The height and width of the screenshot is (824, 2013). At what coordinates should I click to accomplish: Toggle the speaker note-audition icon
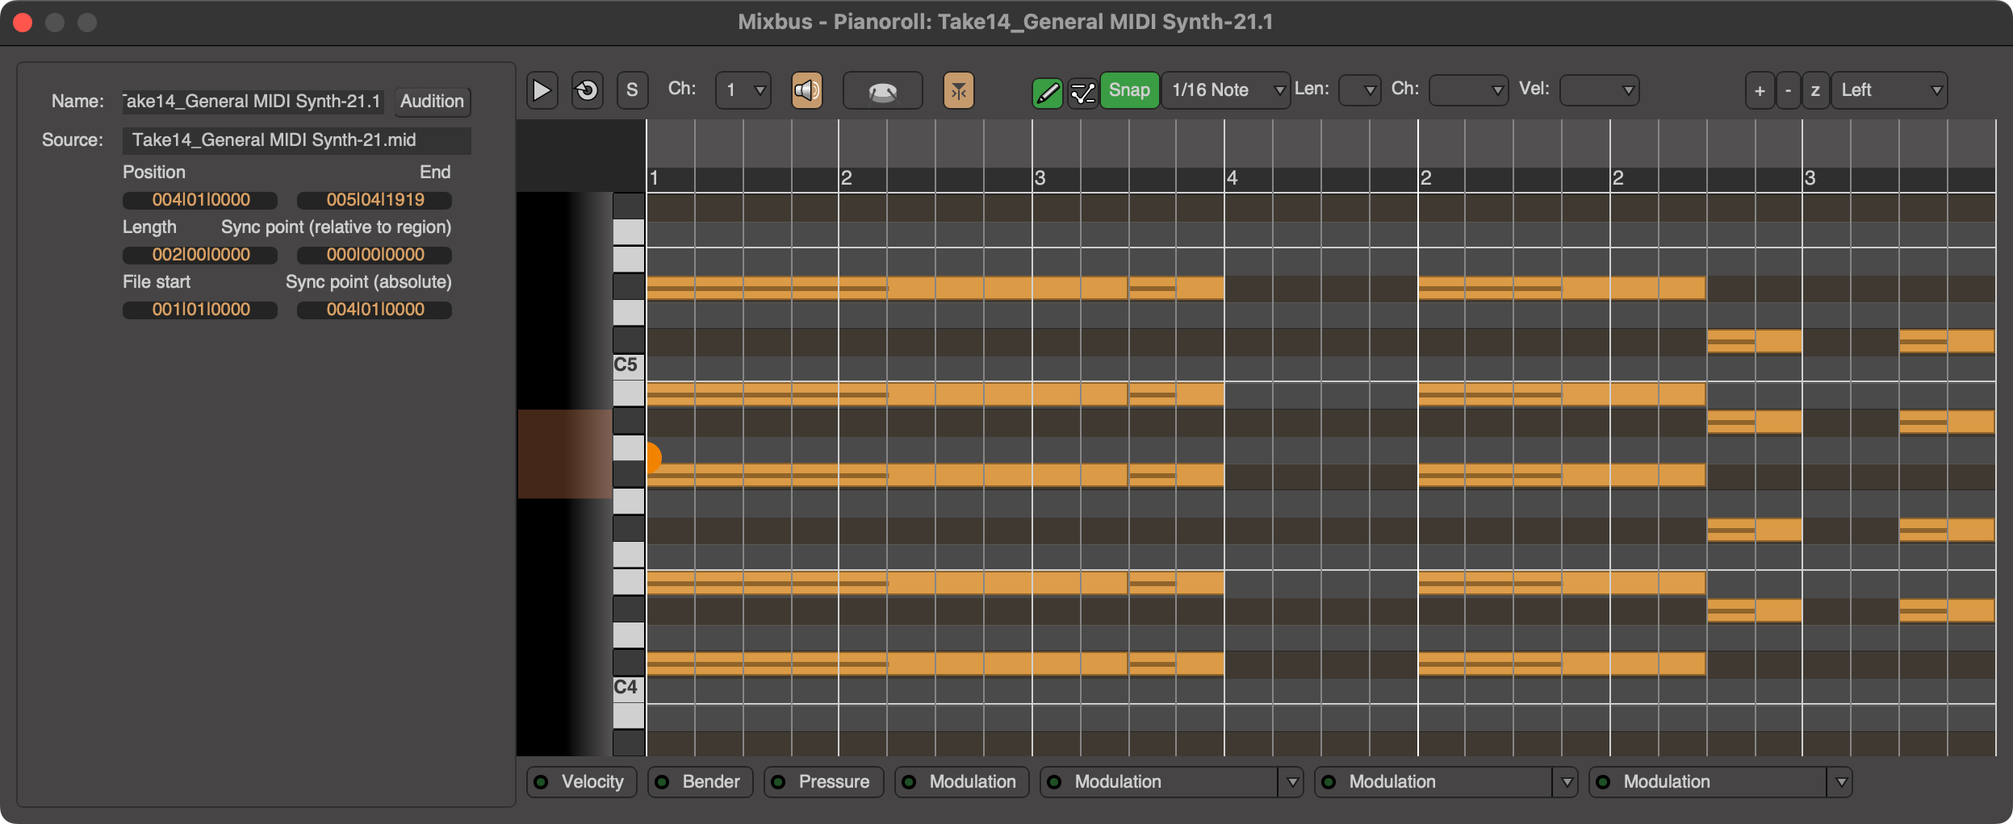806,90
